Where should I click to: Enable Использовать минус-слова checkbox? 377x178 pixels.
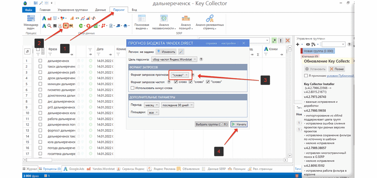pyautogui.click(x=133, y=88)
